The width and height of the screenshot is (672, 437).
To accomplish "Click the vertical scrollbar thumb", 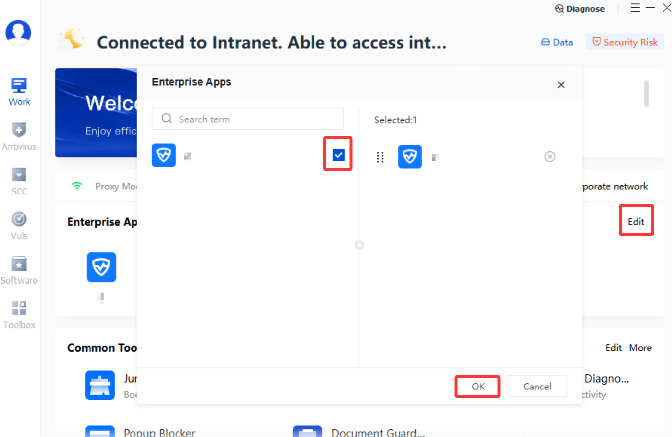I will tap(646, 93).
